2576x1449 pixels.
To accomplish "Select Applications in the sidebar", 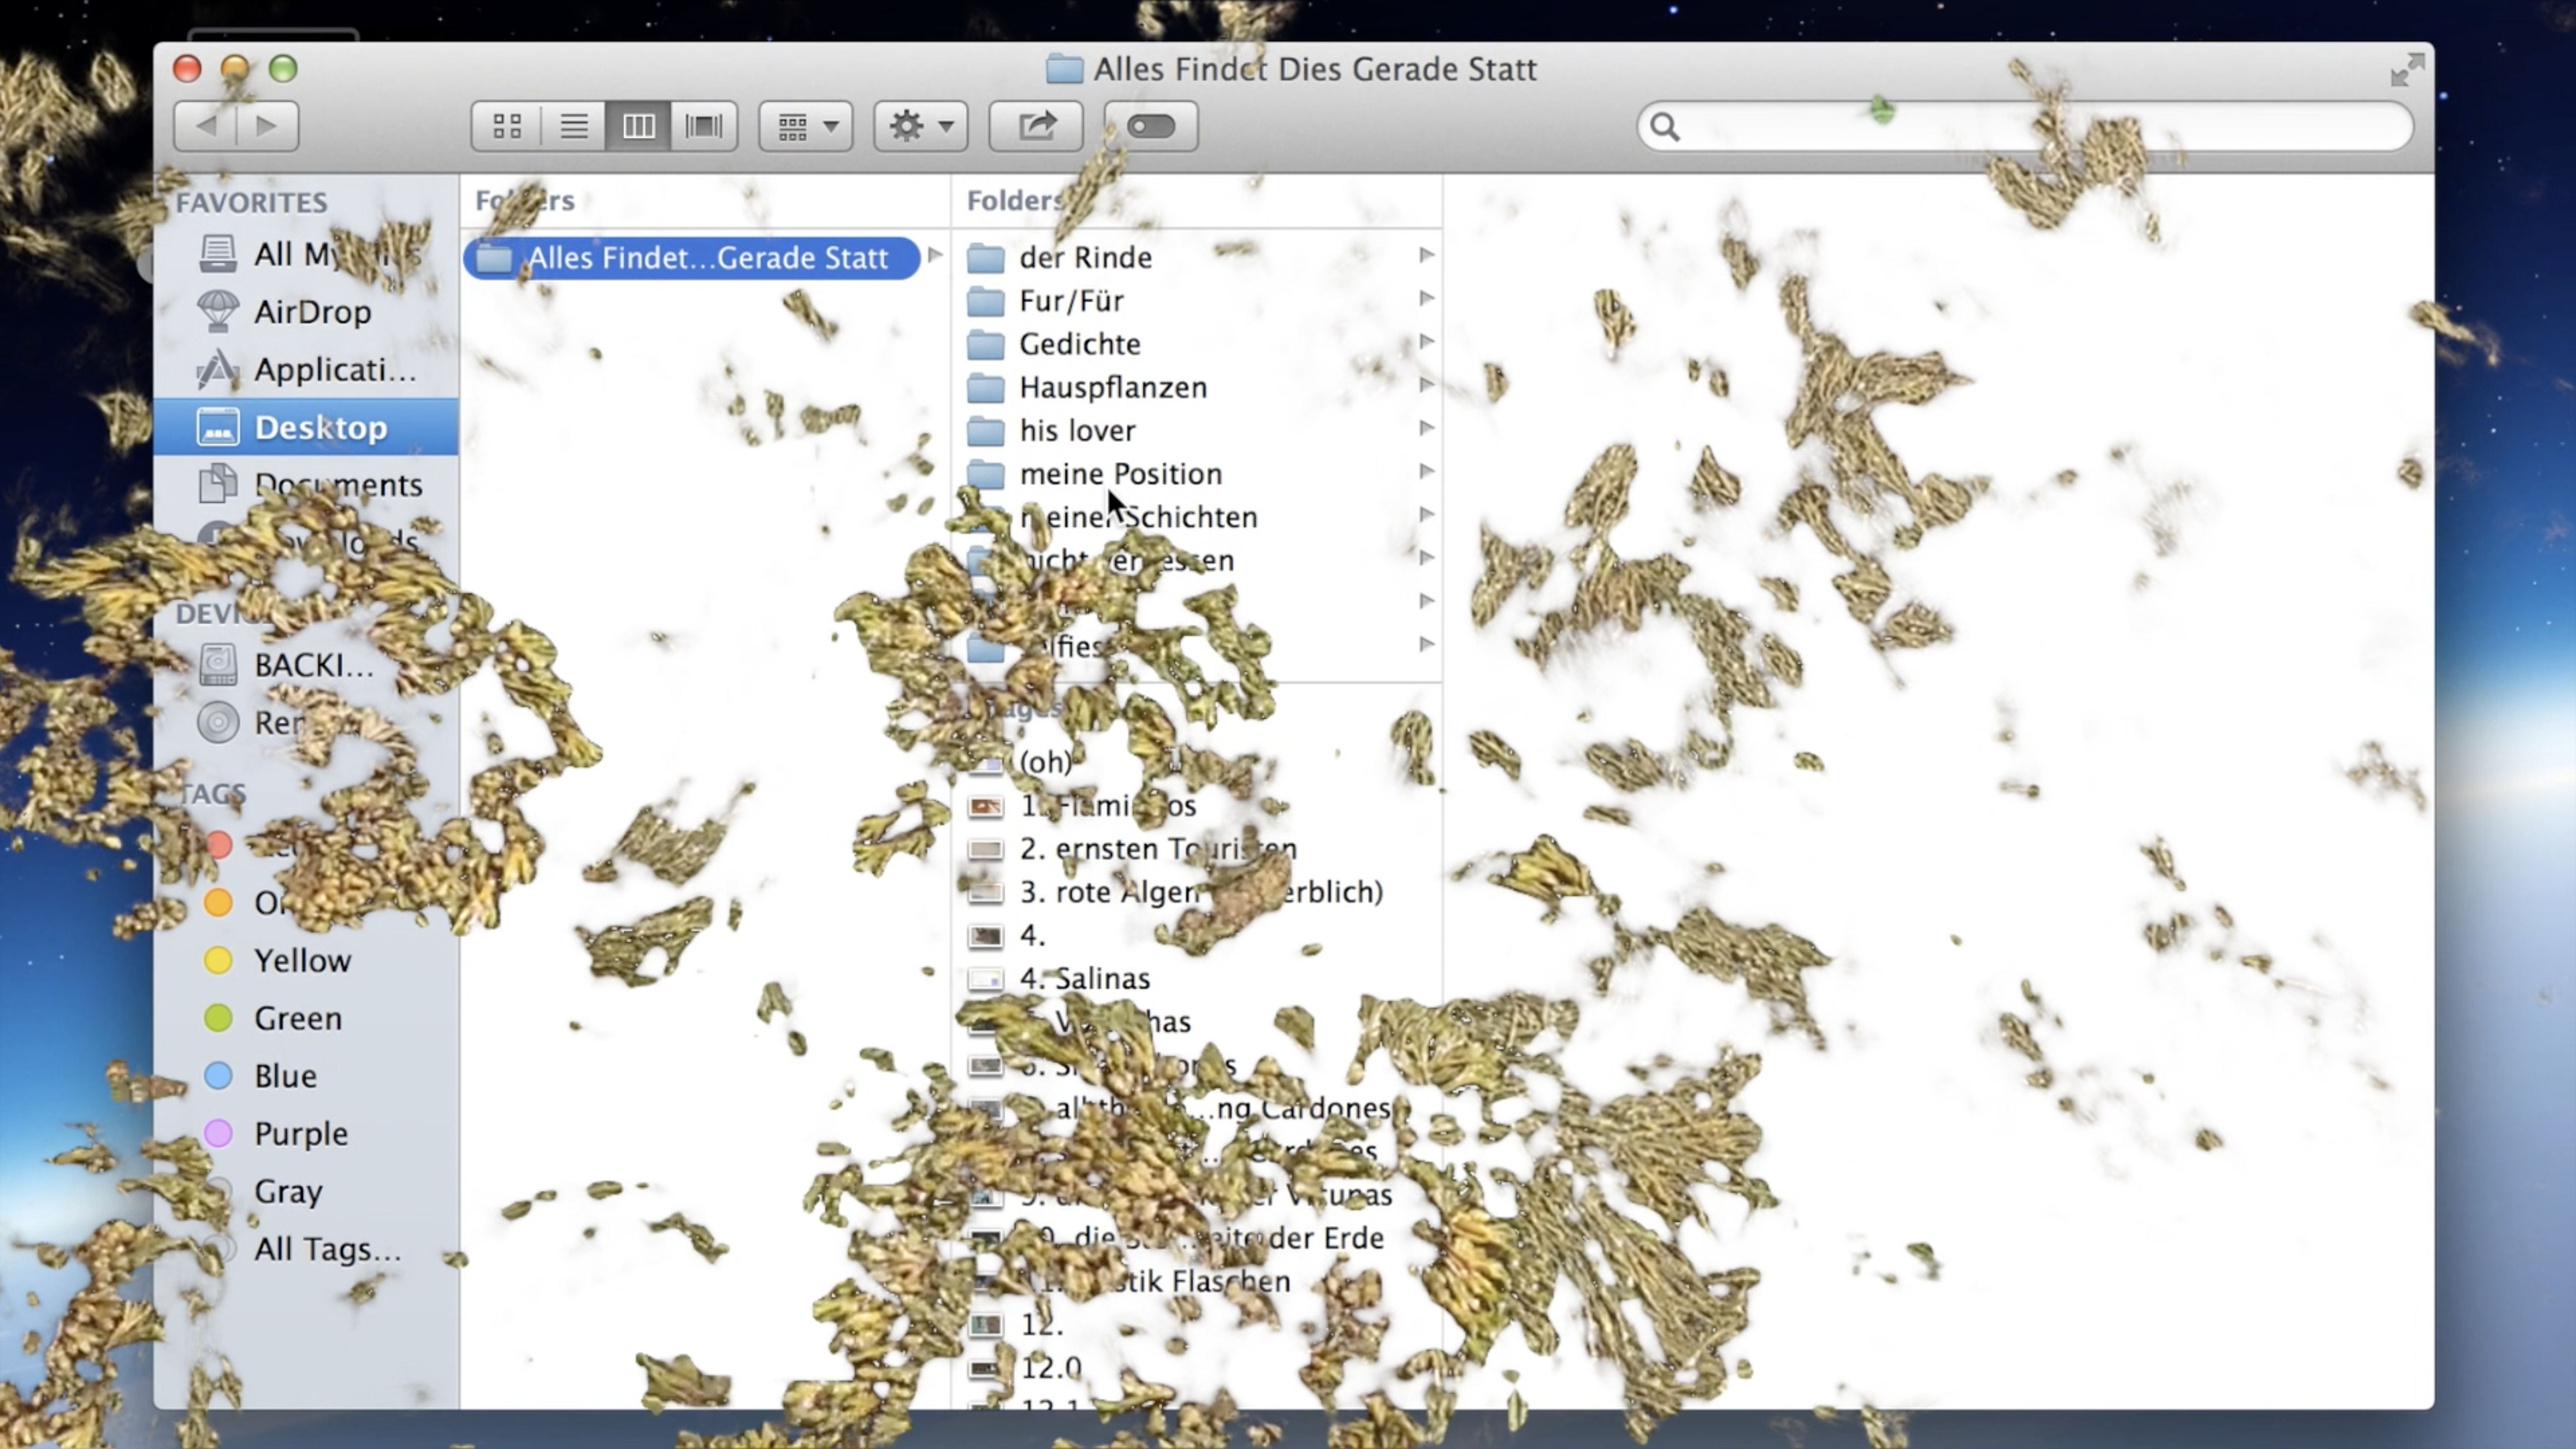I will 334,369.
